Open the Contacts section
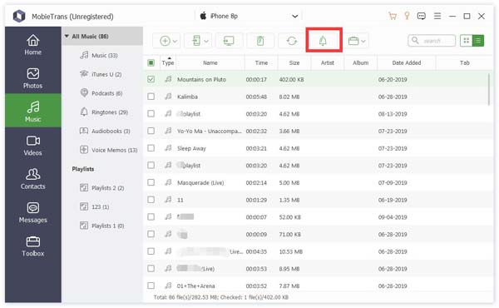Image resolution: width=499 pixels, height=308 pixels. 32,179
